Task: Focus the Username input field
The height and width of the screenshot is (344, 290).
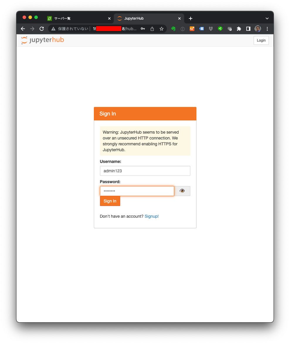Action: (x=145, y=171)
